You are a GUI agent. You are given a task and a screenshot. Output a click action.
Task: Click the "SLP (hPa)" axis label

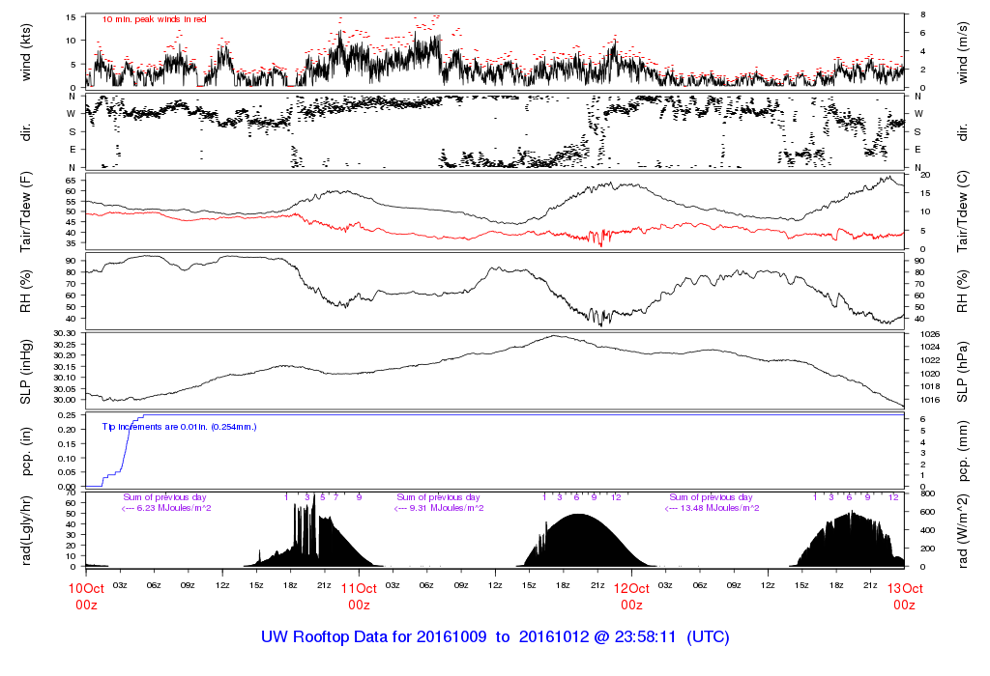(965, 370)
